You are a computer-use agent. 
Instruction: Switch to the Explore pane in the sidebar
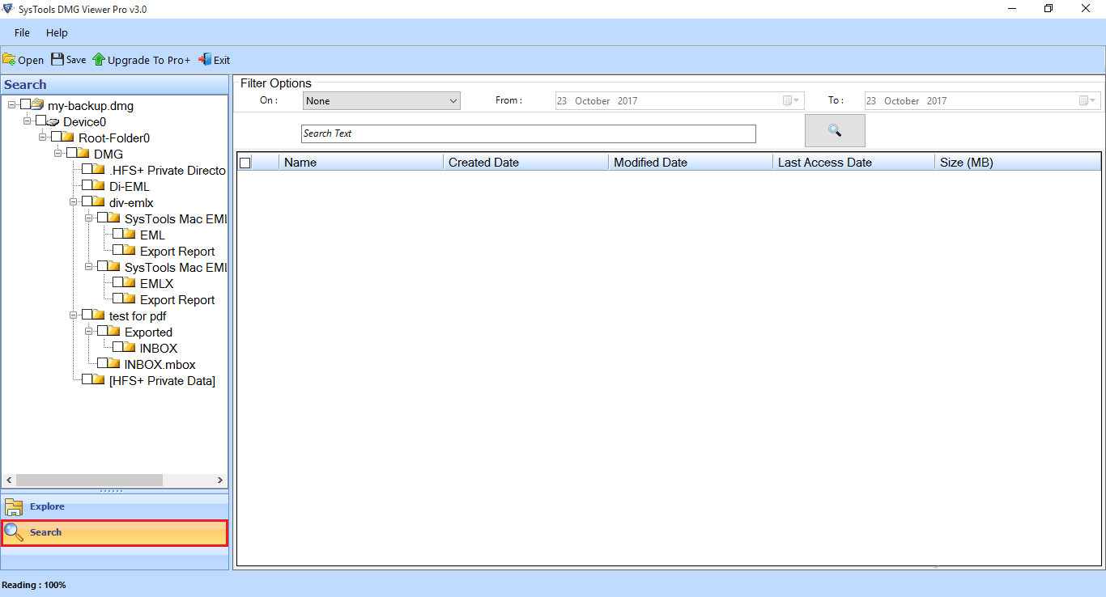pyautogui.click(x=115, y=506)
